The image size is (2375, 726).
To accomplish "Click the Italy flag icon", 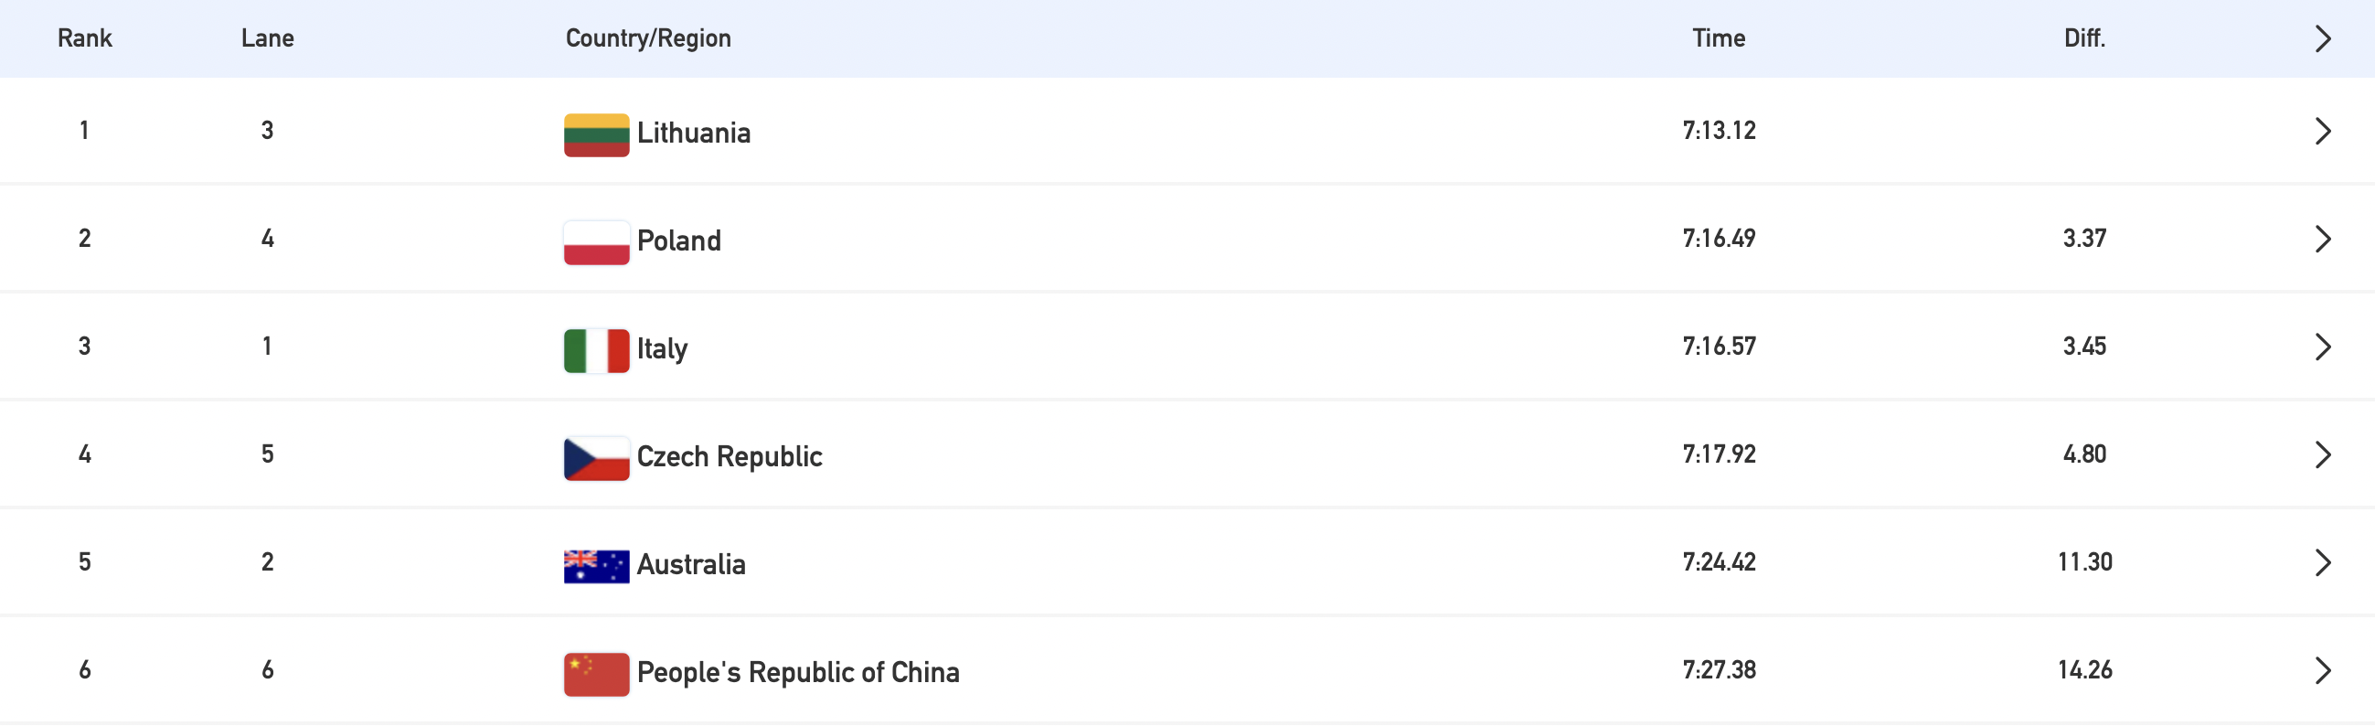I will (x=597, y=350).
